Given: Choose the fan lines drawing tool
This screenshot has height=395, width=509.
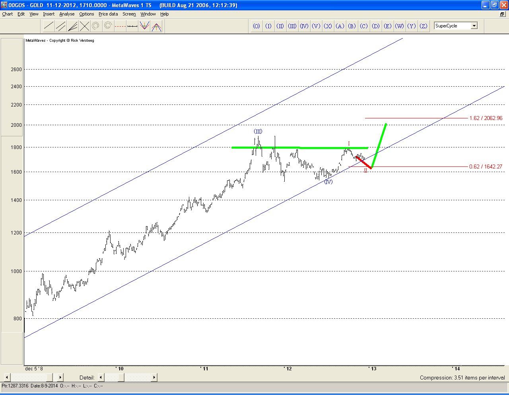Looking at the screenshot, I should (72, 26).
